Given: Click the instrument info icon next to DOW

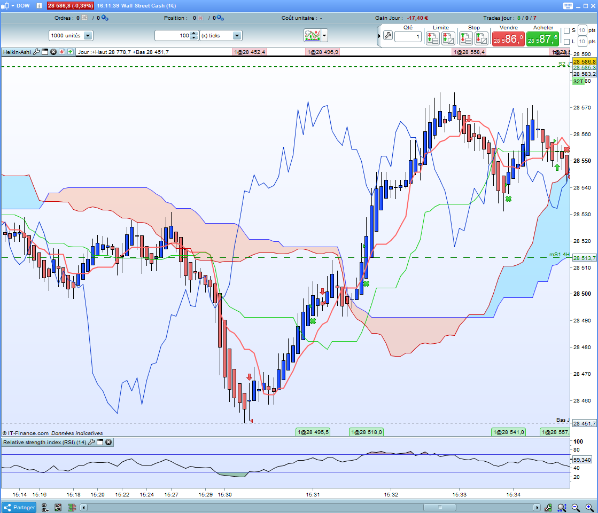Looking at the screenshot, I should [x=40, y=6].
